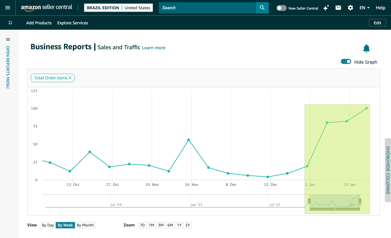Expand the Open Reports Menu sidebar
The height and width of the screenshot is (238, 391).
8,64
